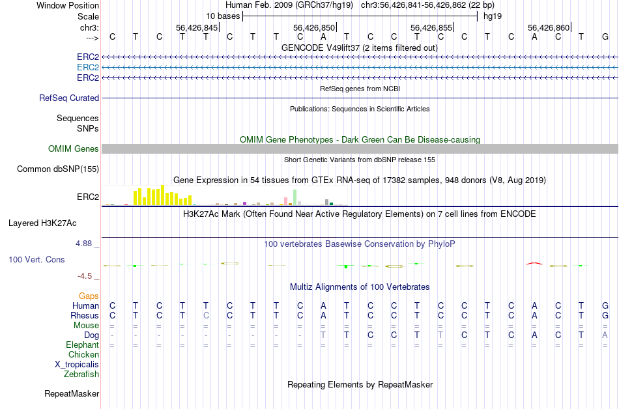Select the Dog species label
619x409 pixels.
coord(91,335)
